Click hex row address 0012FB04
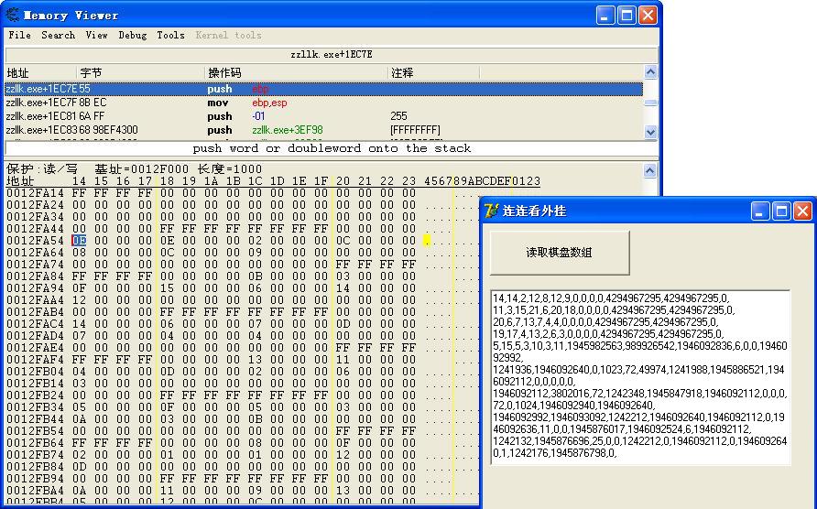This screenshot has width=817, height=509. 35,372
